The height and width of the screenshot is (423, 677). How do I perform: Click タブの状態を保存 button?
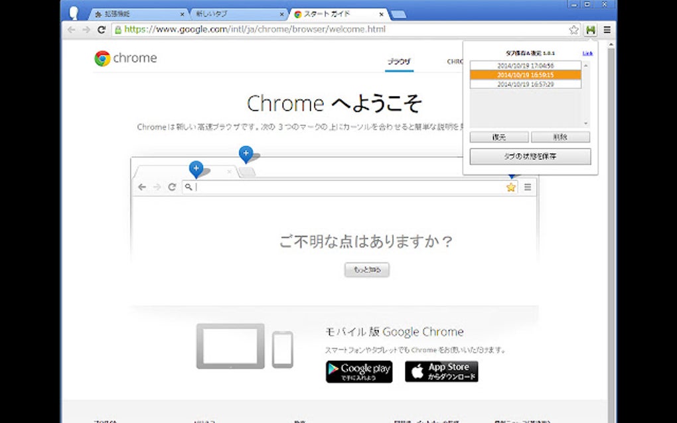coord(530,156)
